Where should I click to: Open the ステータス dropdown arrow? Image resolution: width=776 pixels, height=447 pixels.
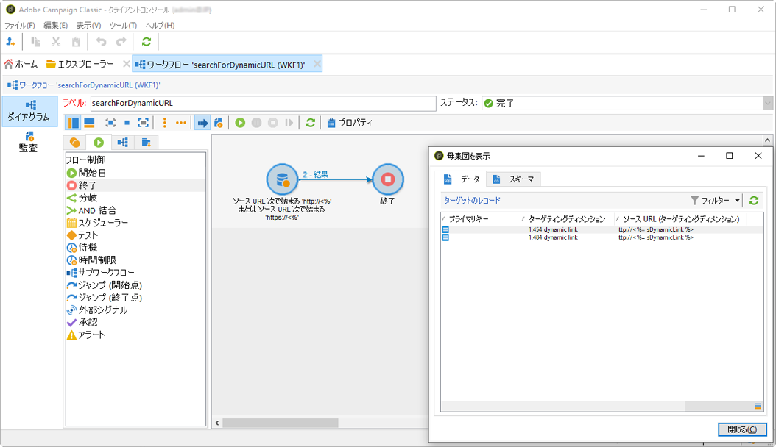pyautogui.click(x=767, y=103)
